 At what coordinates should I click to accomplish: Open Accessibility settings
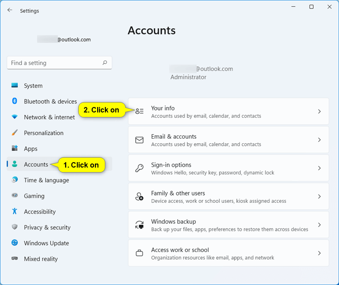pos(60,212)
